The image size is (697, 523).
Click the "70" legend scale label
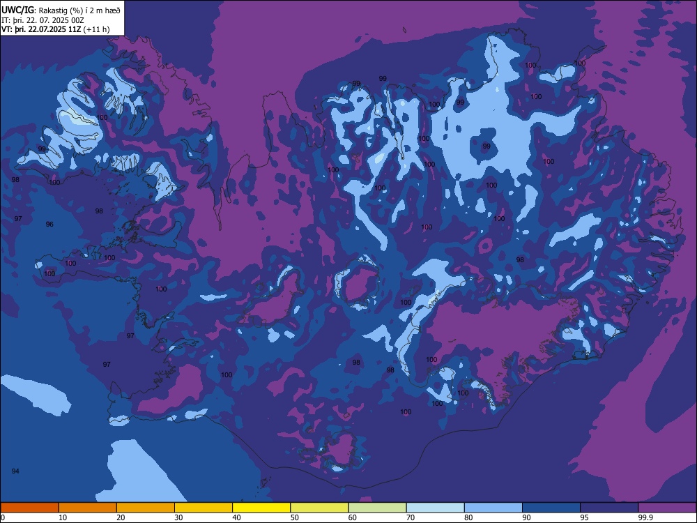pyautogui.click(x=411, y=517)
